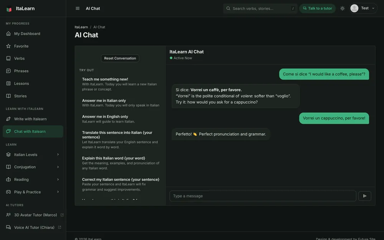Image resolution: width=384 pixels, height=240 pixels.
Task: Expand the Italian Levels chevron
Action: point(58,154)
